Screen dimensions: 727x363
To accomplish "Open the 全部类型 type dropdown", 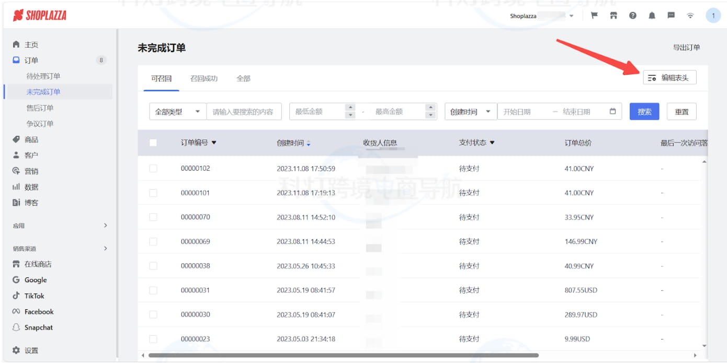I will [x=177, y=111].
